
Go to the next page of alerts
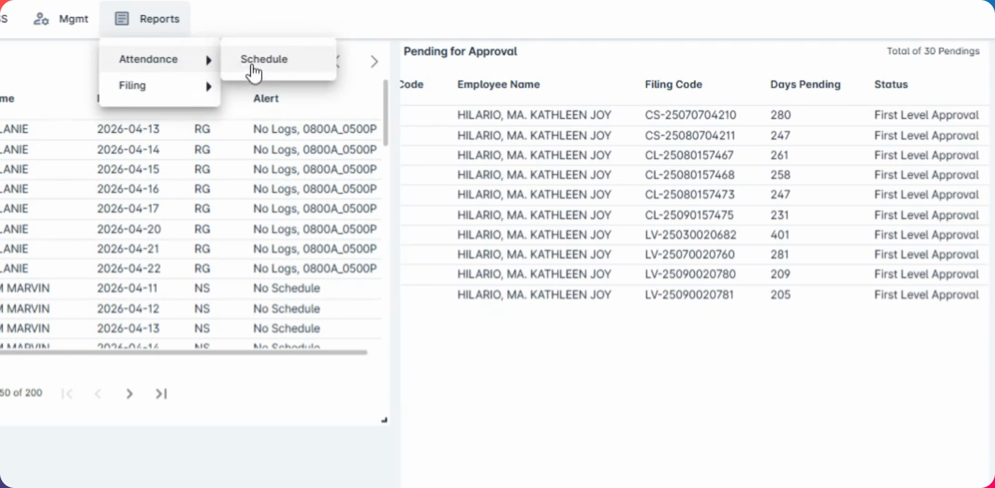[129, 394]
